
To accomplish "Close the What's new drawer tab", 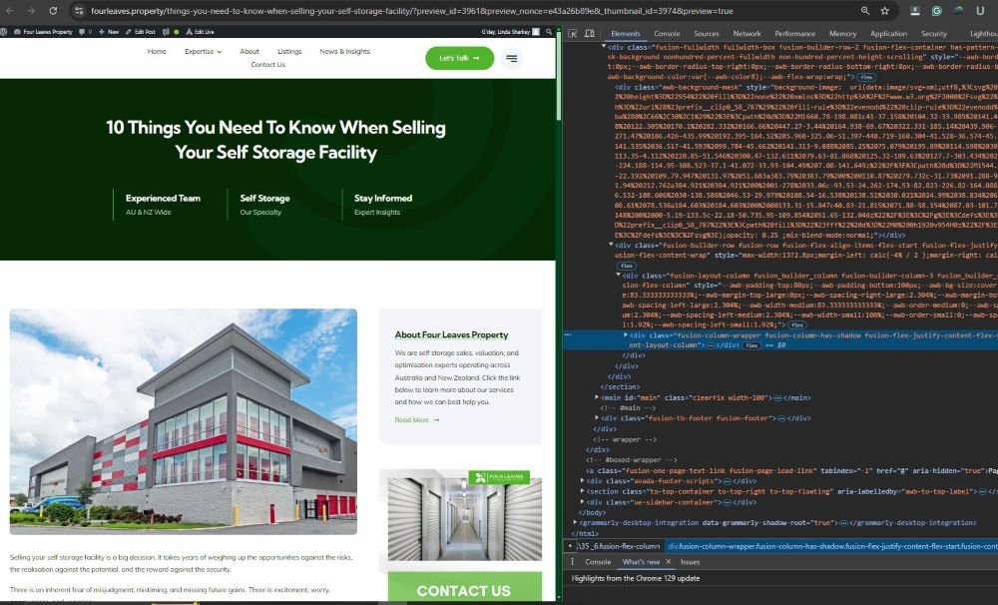I will click(x=668, y=562).
